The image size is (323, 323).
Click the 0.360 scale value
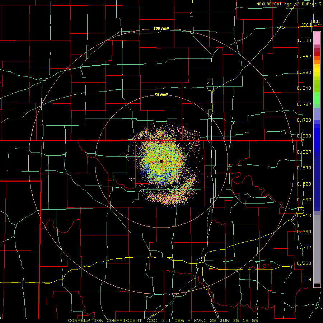pyautogui.click(x=304, y=232)
